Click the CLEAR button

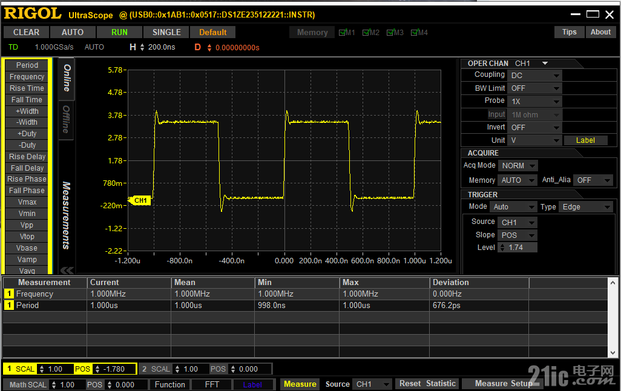click(x=26, y=33)
